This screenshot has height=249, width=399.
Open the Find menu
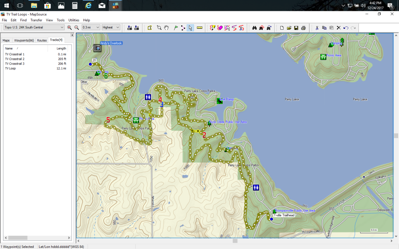coord(23,20)
